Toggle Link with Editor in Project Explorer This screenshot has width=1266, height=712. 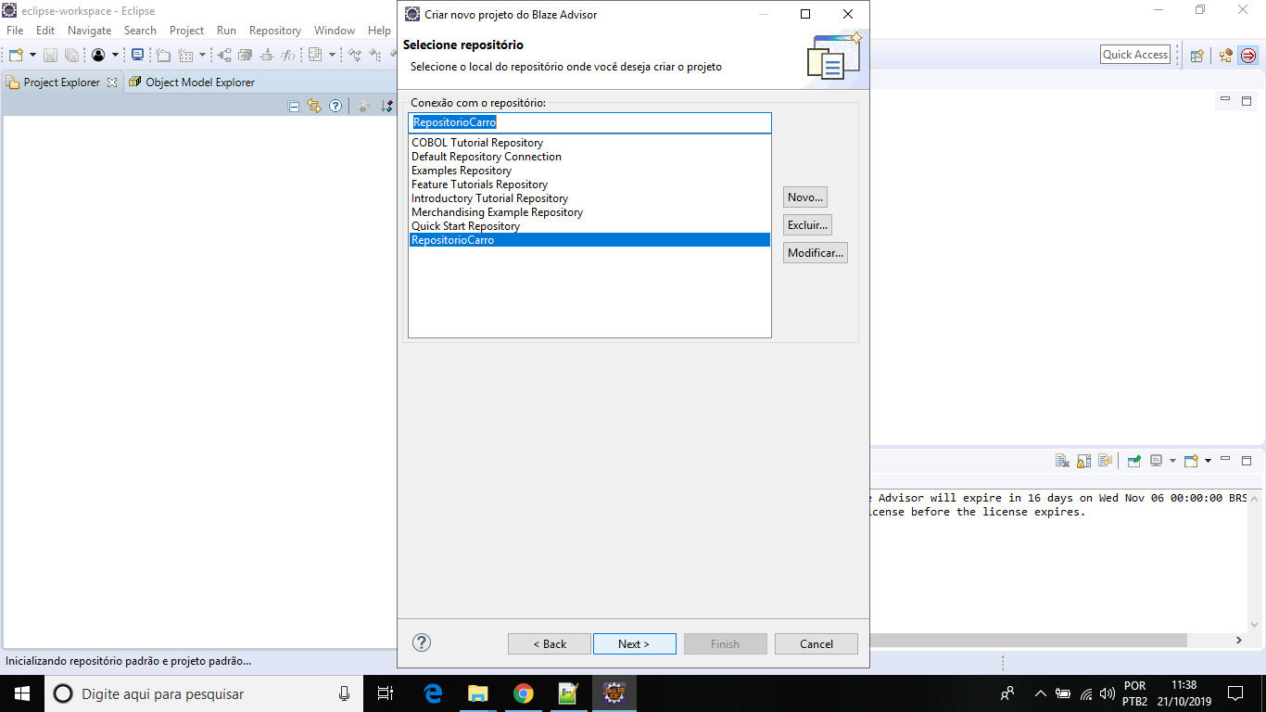pos(313,106)
